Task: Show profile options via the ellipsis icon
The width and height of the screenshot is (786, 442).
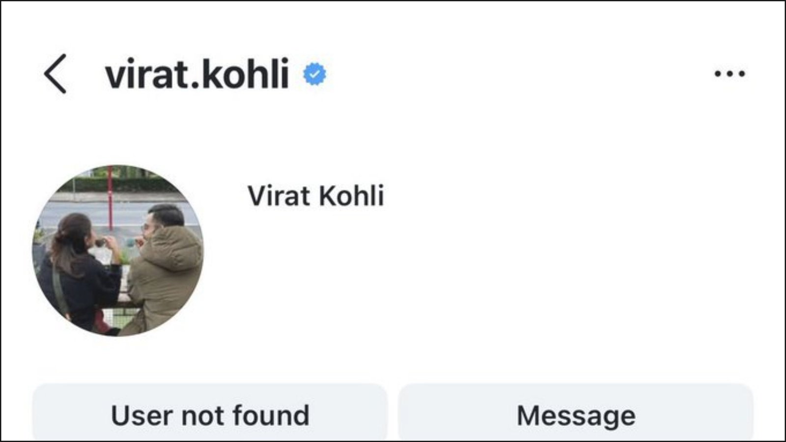Action: point(730,74)
